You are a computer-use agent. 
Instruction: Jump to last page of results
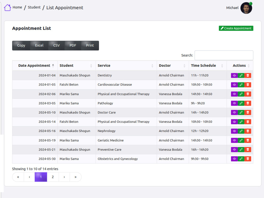point(76,177)
